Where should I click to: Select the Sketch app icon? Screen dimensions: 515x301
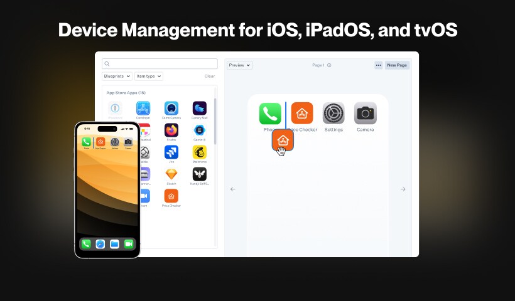click(171, 174)
